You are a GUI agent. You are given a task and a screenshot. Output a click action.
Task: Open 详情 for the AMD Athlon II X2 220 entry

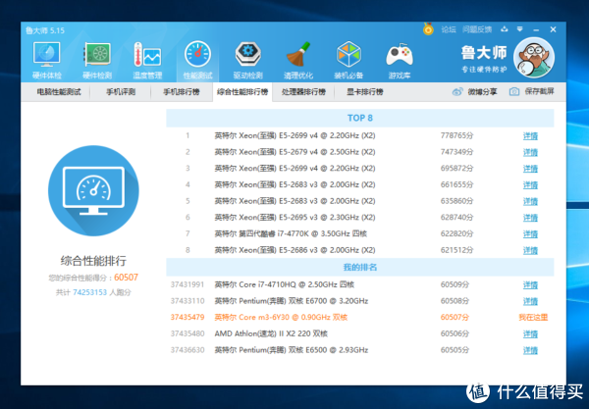(530, 333)
